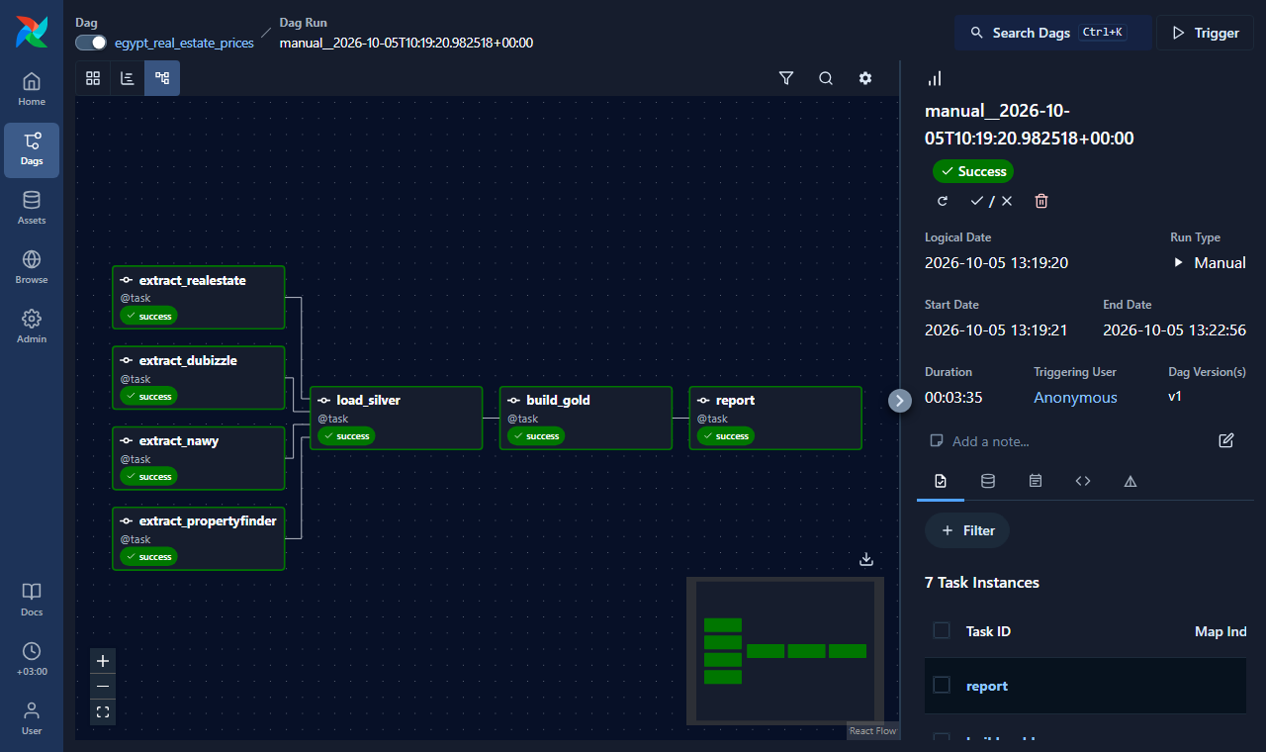Fit the graph to view
This screenshot has height=752, width=1266.
[x=103, y=711]
